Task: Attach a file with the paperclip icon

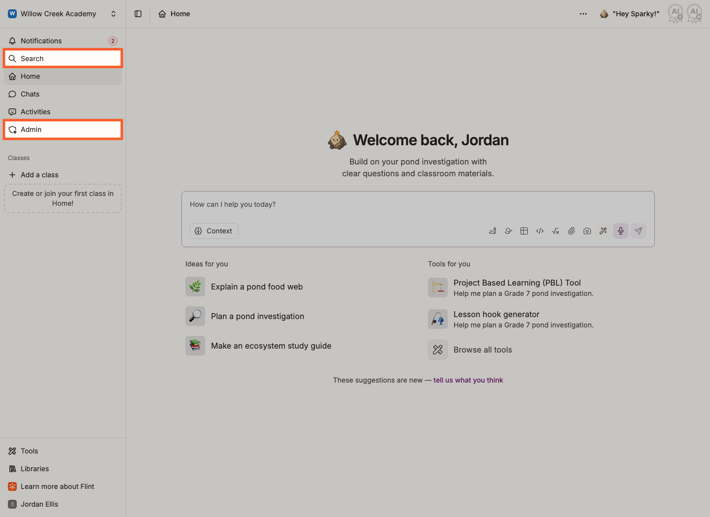Action: (571, 231)
